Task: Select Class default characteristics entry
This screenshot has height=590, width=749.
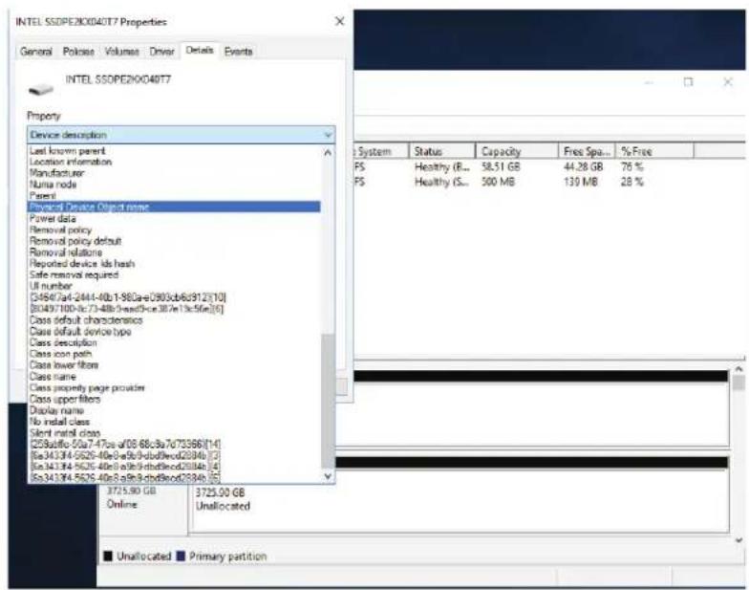Action: point(174,319)
